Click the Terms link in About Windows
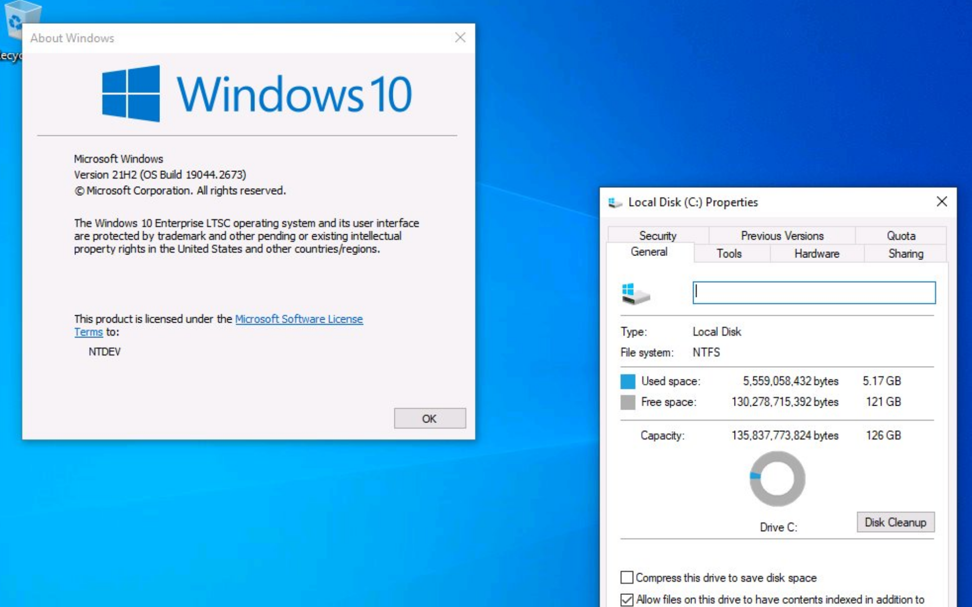Viewport: 972px width, 607px height. 89,332
